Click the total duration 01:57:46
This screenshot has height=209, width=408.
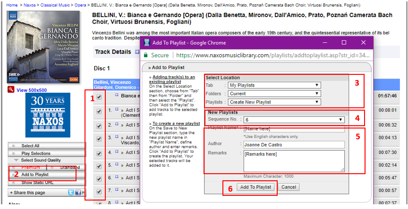pyautogui.click(x=387, y=96)
